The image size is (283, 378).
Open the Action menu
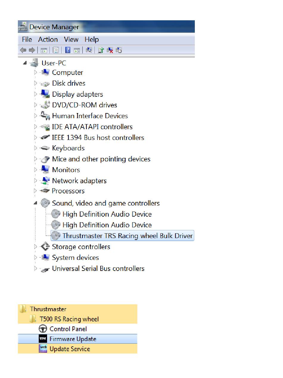(x=48, y=39)
